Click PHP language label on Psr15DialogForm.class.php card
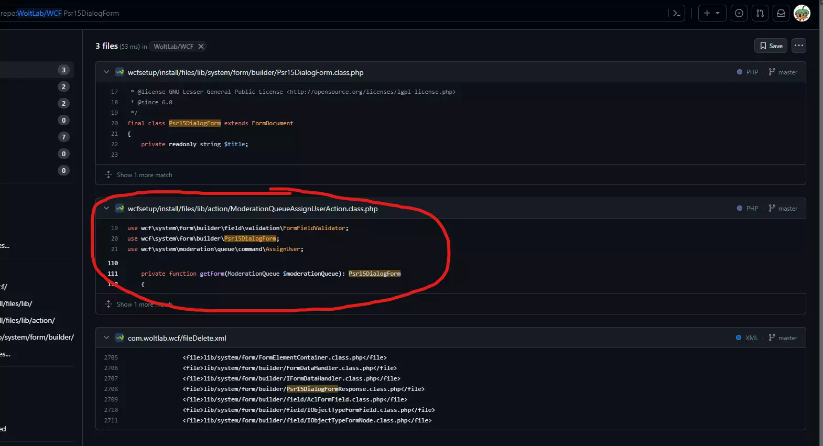Screen dimensions: 823x446 [752, 72]
